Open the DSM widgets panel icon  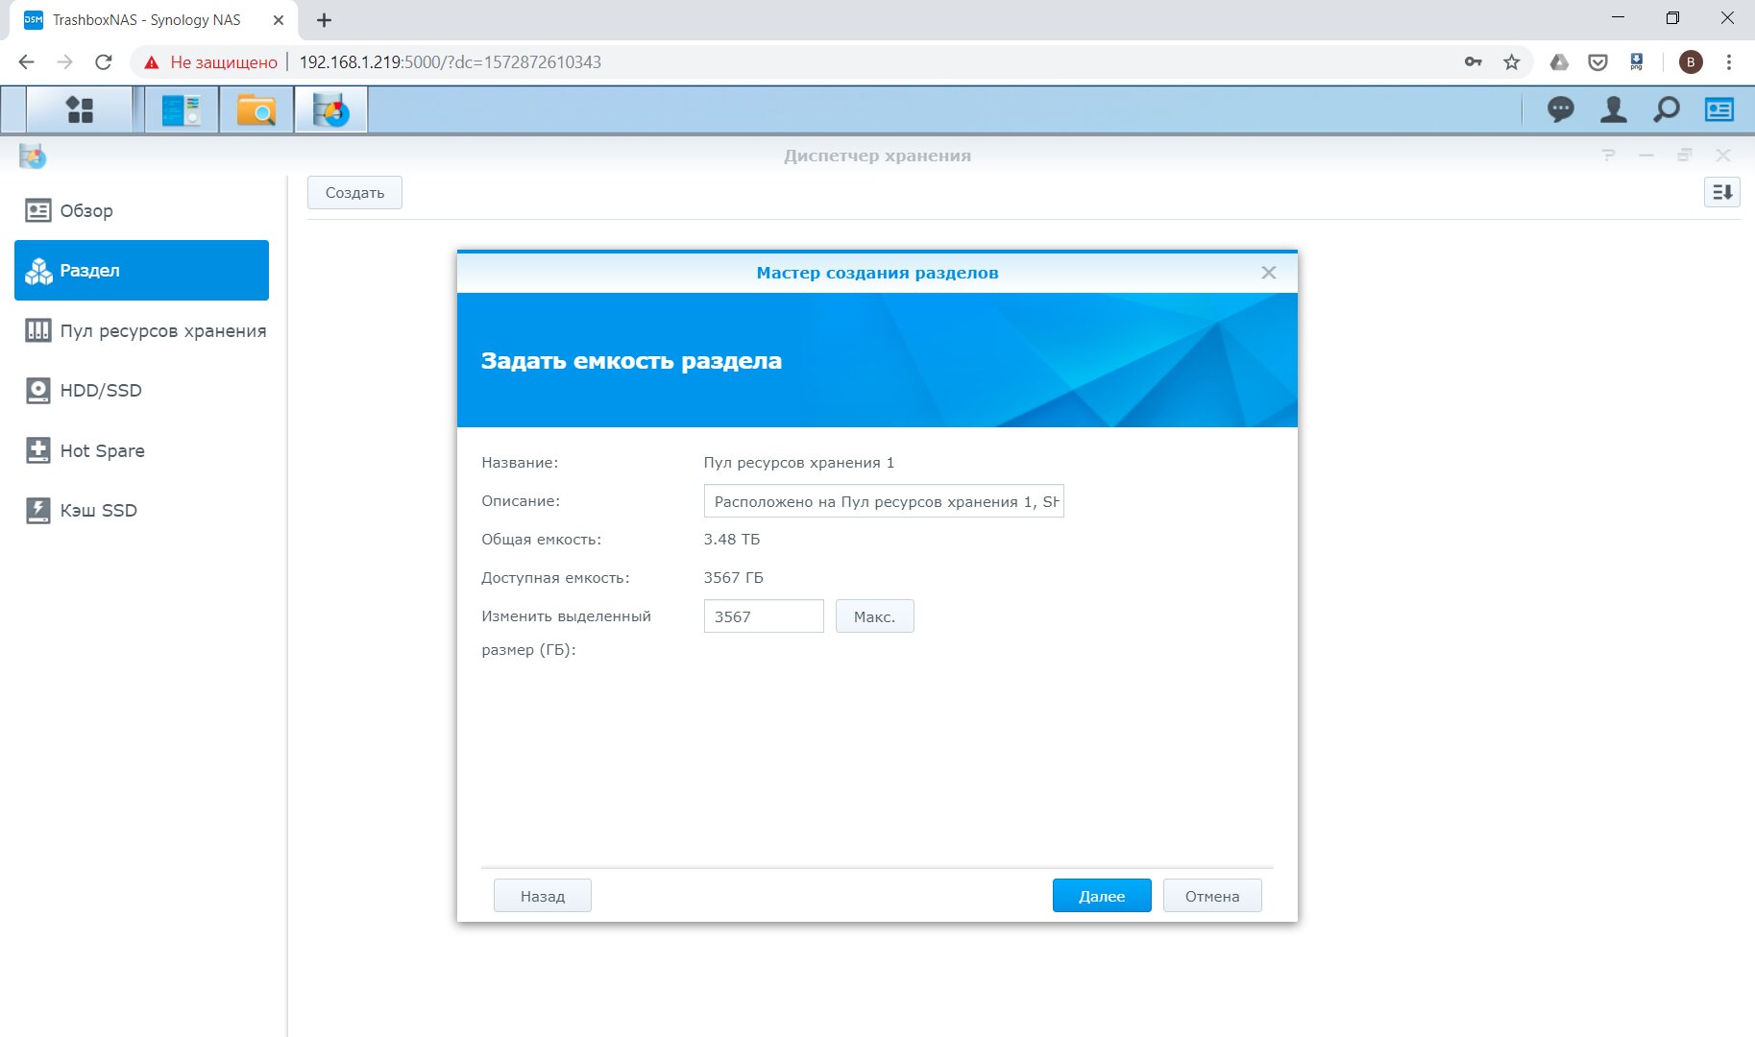[1719, 109]
